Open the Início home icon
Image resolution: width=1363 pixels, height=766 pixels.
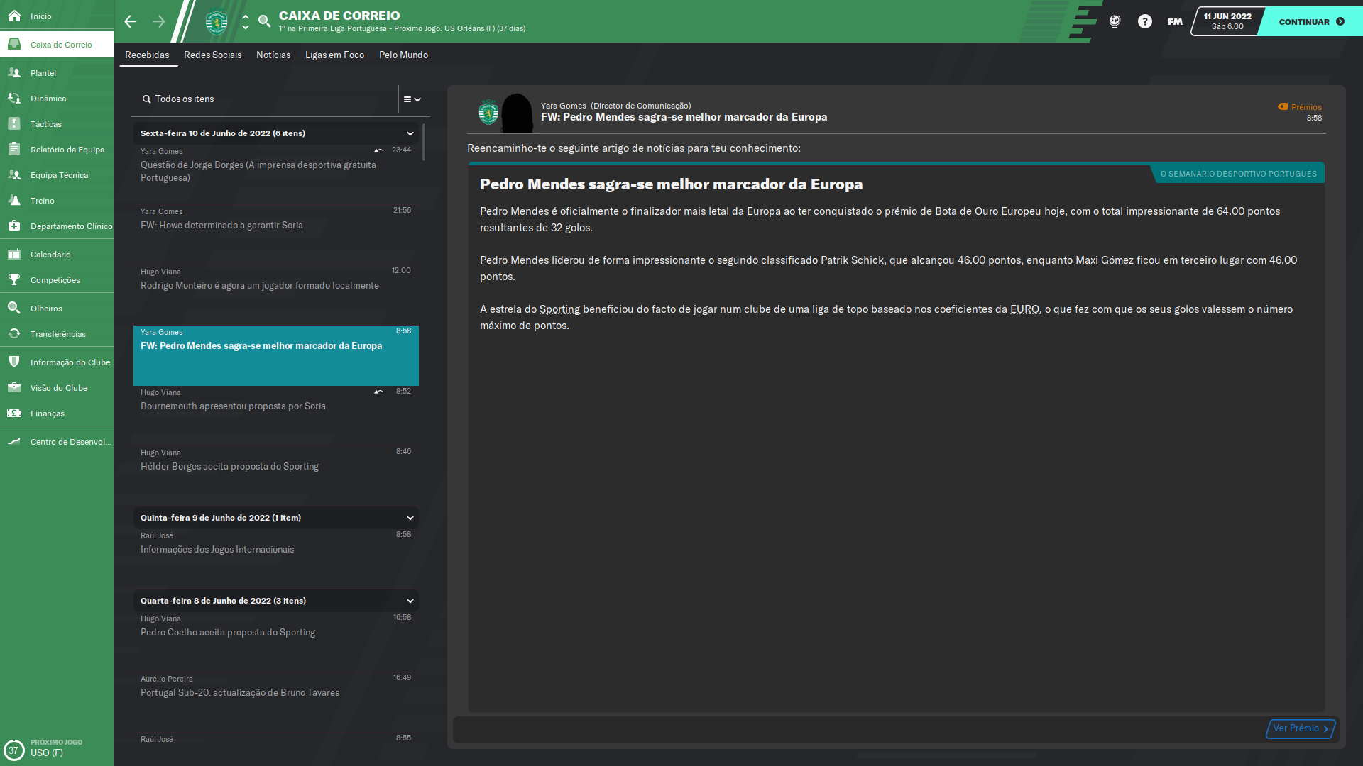tap(14, 16)
